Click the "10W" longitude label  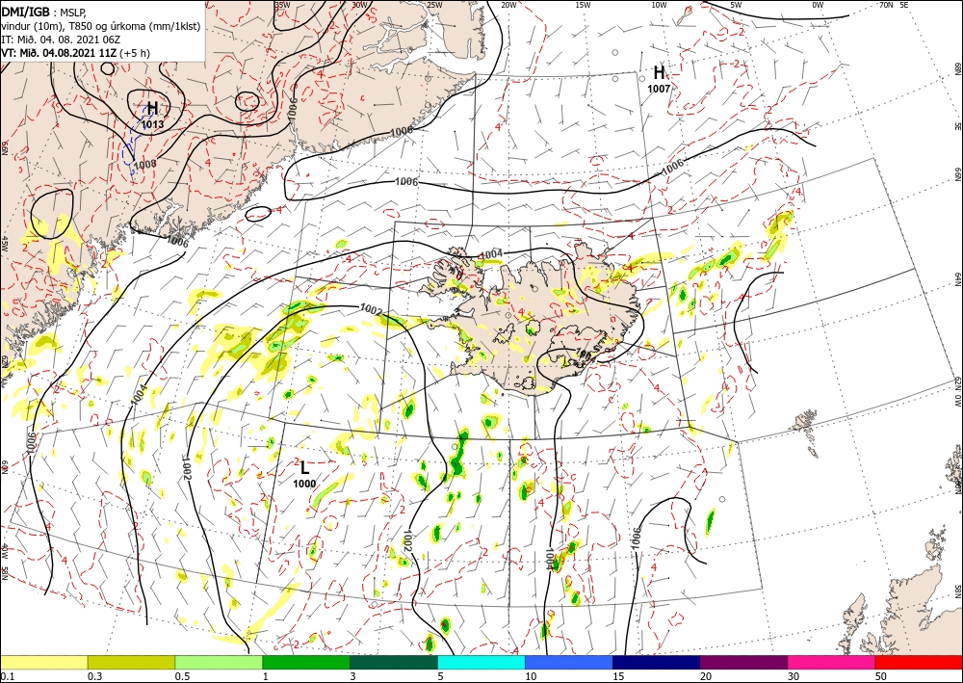click(659, 5)
